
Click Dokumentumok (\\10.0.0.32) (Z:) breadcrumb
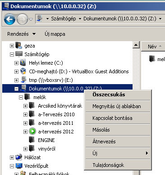pos(120,19)
